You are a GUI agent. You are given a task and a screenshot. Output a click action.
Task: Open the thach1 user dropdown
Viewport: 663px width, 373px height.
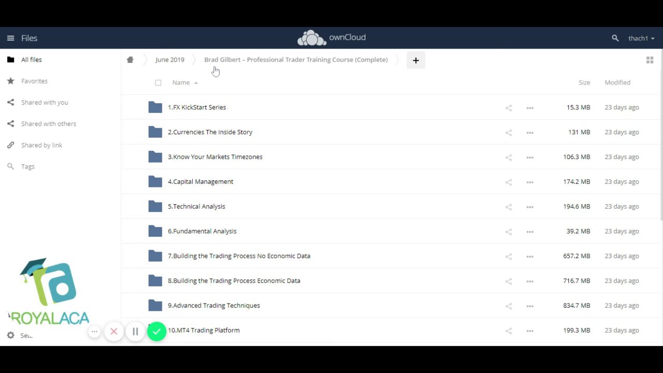point(641,38)
